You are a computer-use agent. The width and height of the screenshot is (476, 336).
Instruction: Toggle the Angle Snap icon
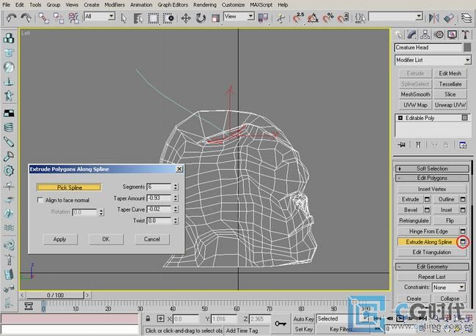[313, 18]
